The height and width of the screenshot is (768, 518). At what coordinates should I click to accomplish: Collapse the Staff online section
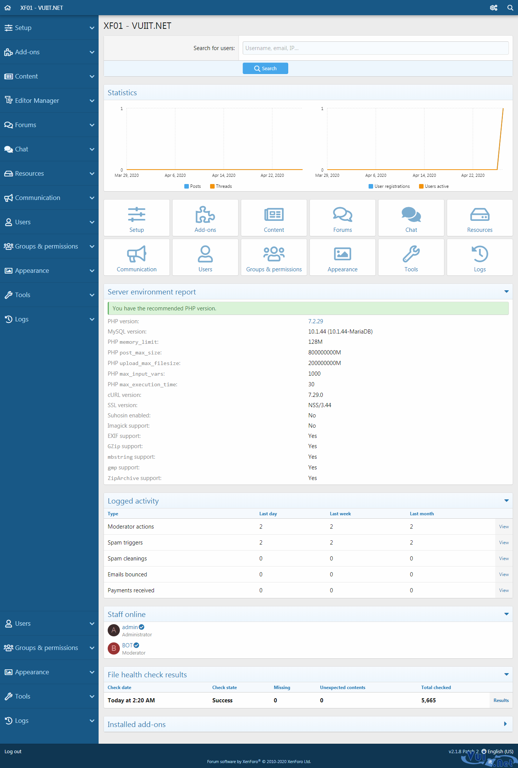506,614
